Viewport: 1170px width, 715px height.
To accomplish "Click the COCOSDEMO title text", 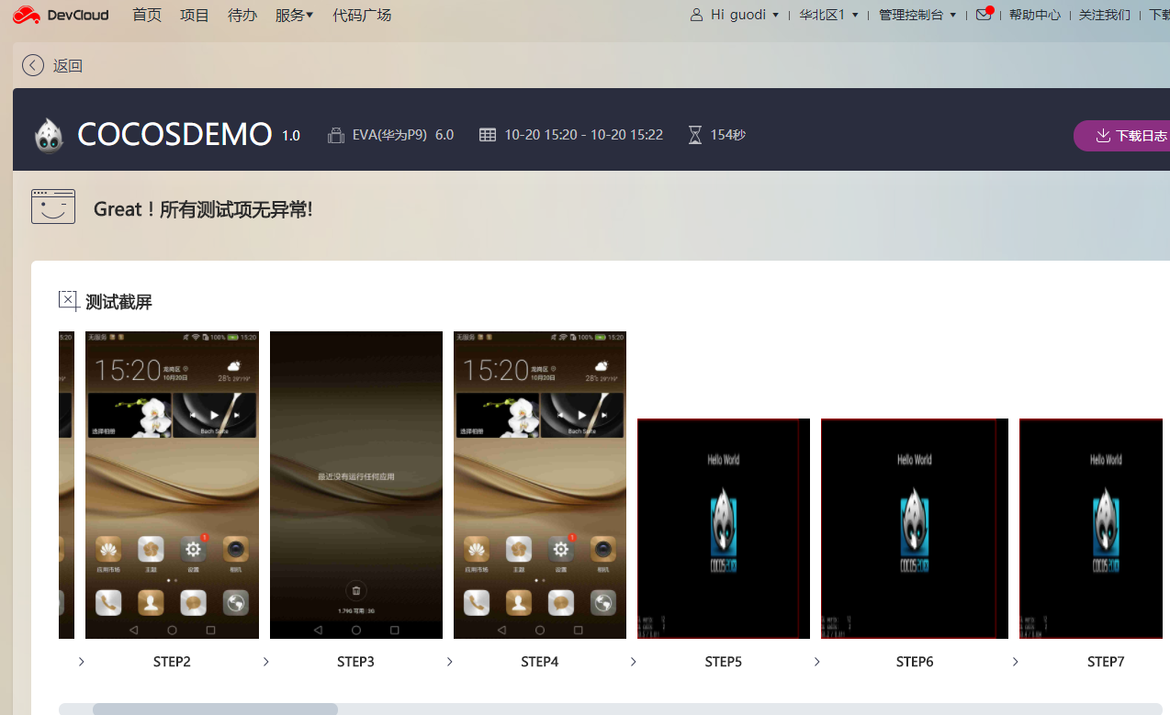I will [174, 135].
